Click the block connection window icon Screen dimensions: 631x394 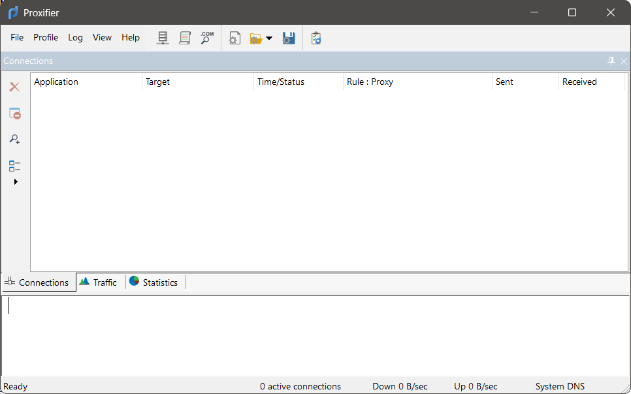(15, 114)
